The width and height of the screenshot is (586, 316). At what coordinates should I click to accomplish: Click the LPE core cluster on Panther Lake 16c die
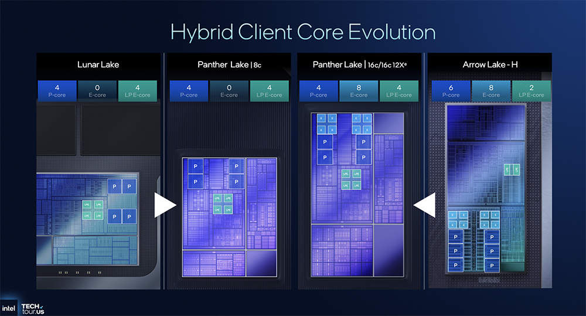coord(350,179)
